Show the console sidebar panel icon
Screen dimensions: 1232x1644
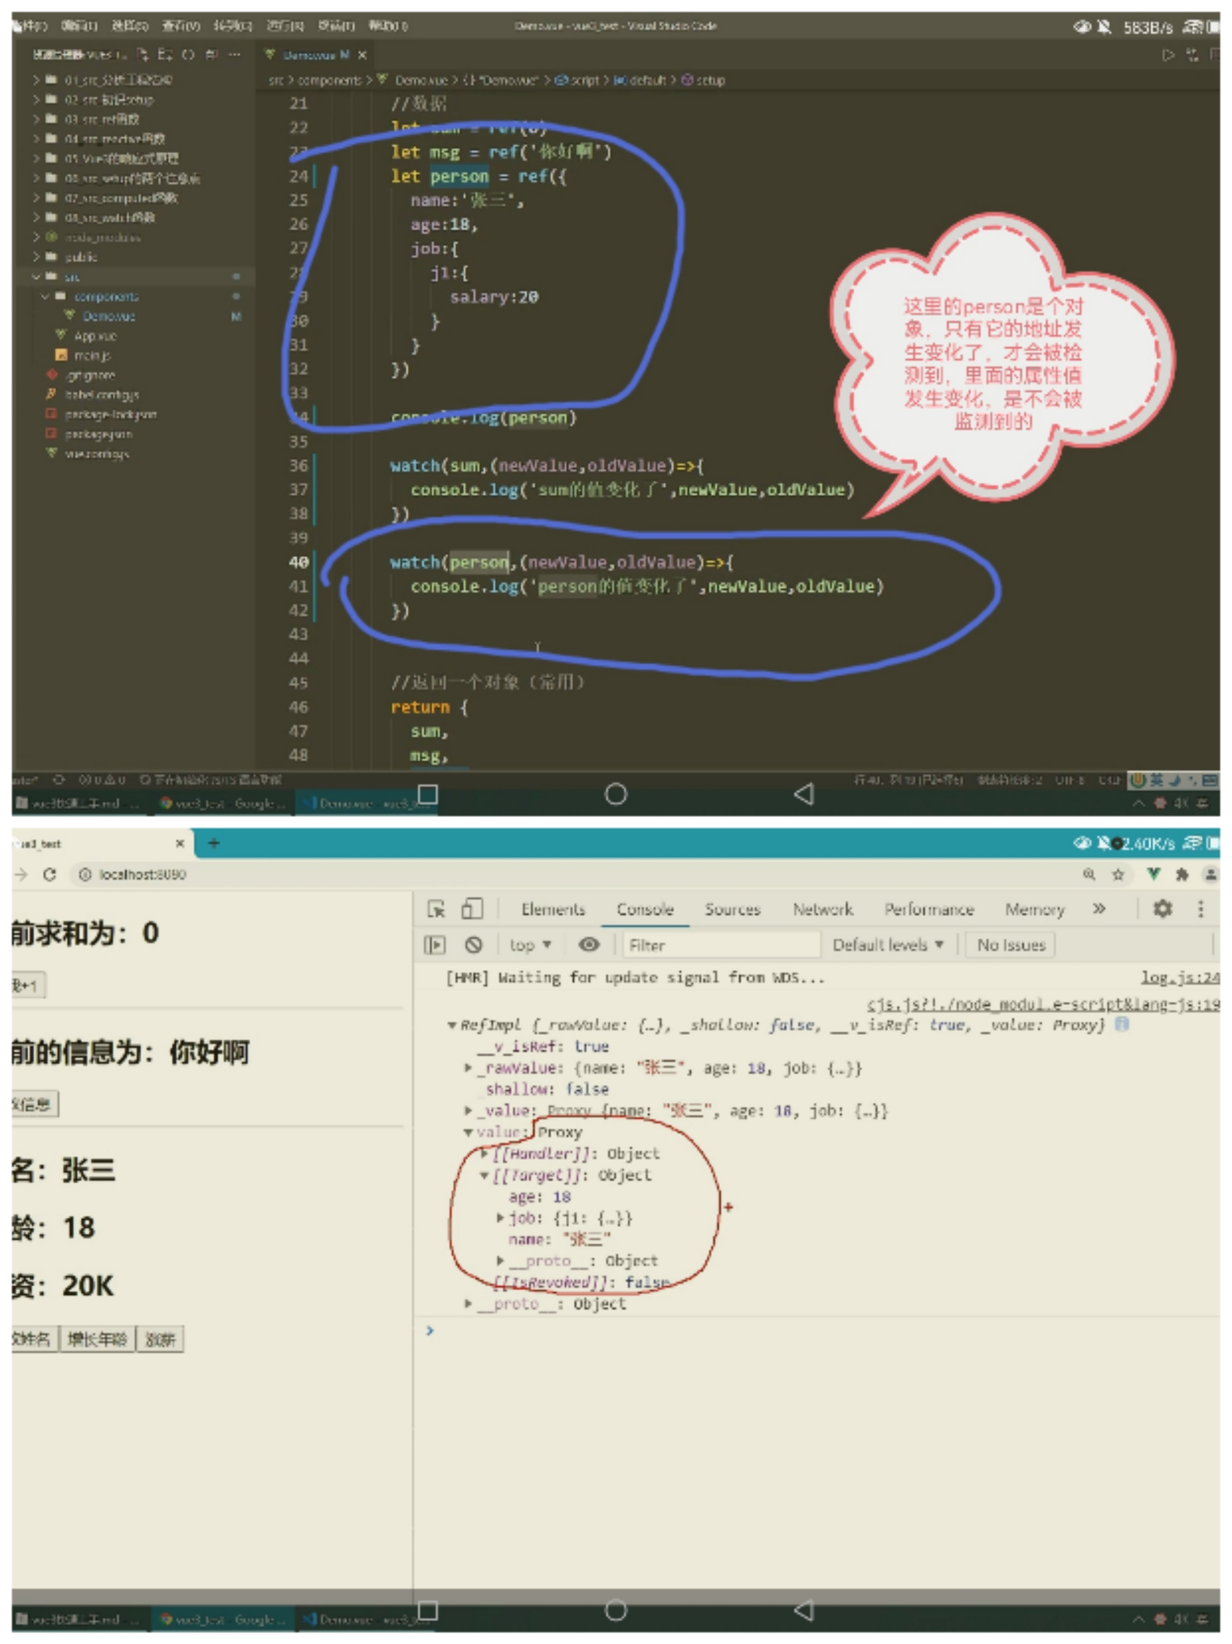(435, 945)
